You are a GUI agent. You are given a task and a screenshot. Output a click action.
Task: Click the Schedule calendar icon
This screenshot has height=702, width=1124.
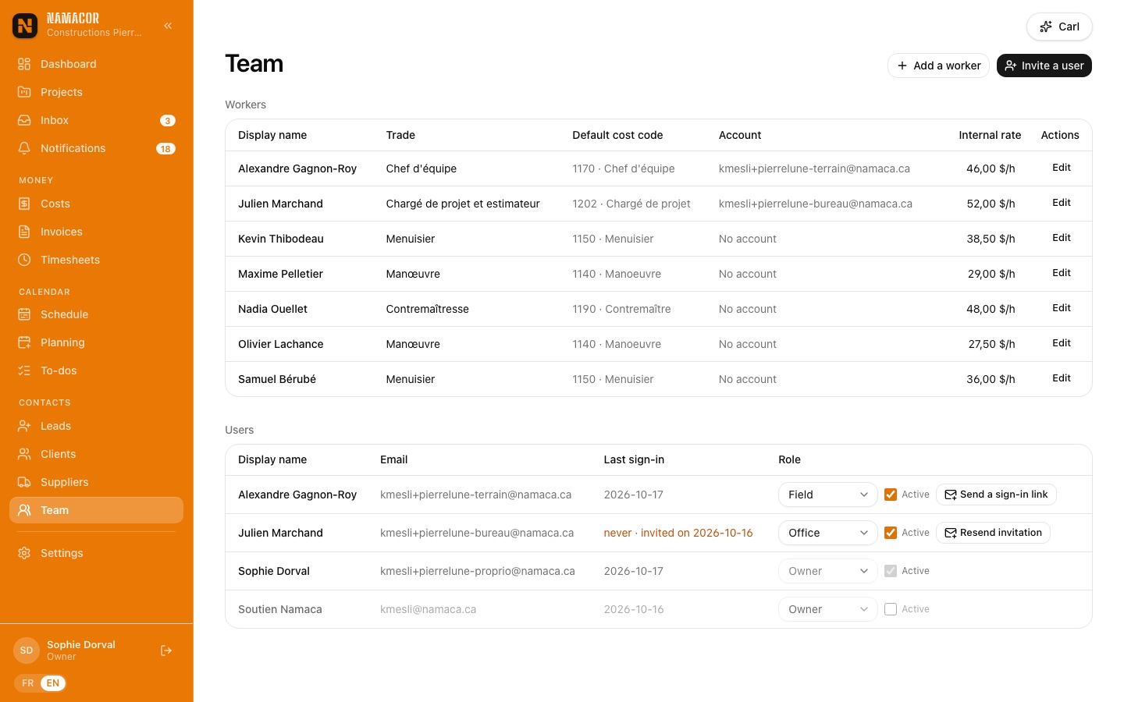[24, 314]
